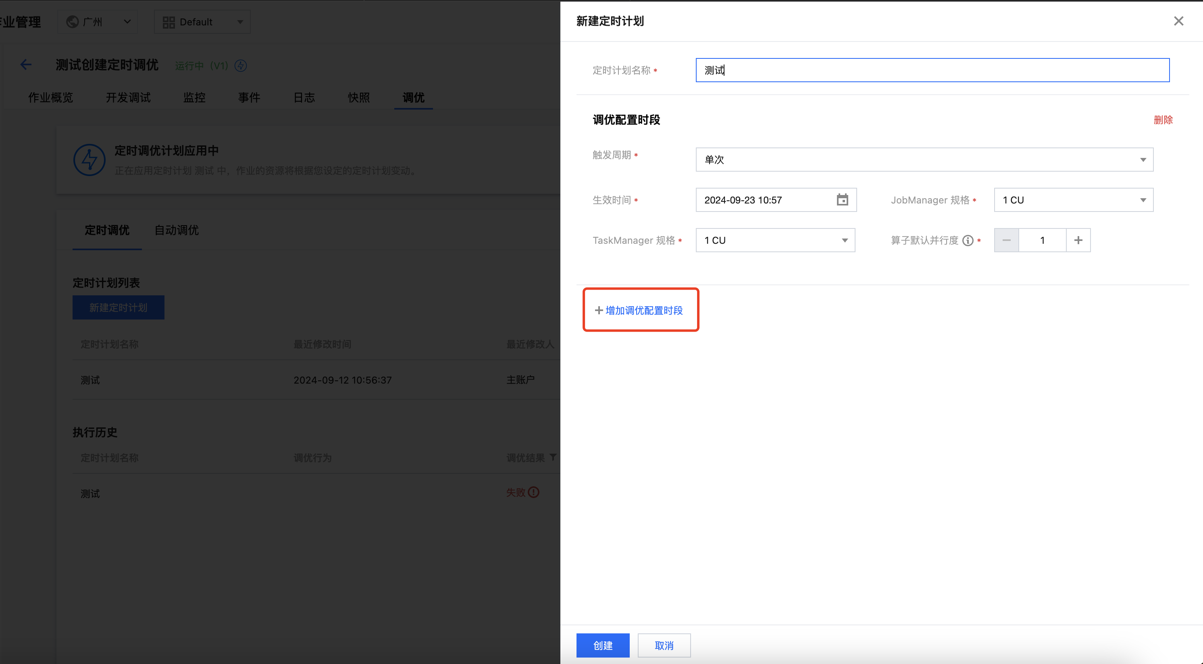The height and width of the screenshot is (664, 1203).
Task: Click the plus stepper for parallelism
Action: tap(1078, 240)
